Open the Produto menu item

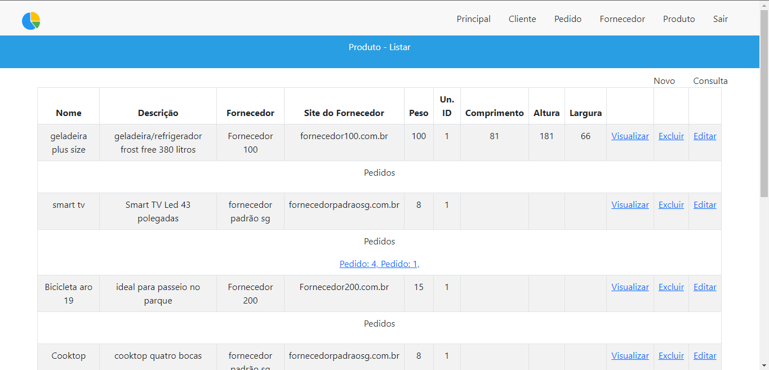point(678,19)
